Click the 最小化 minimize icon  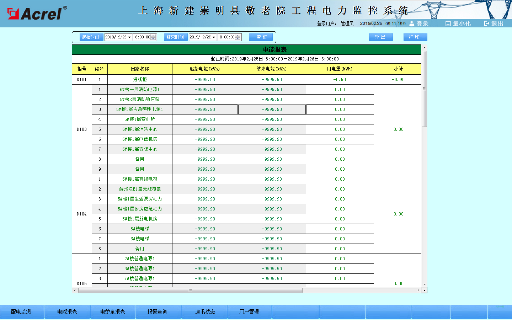pos(448,23)
